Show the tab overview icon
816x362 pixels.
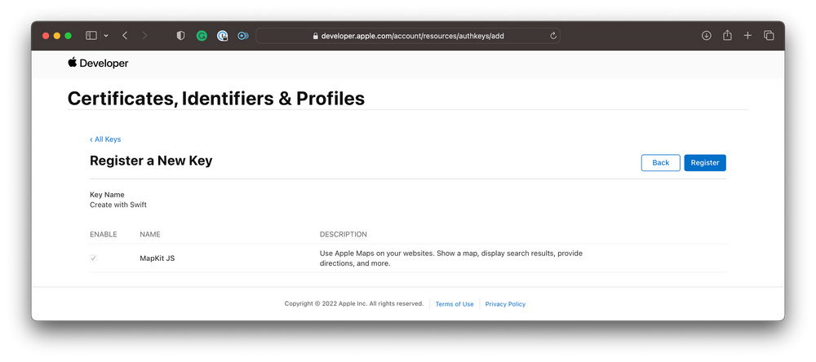[769, 36]
